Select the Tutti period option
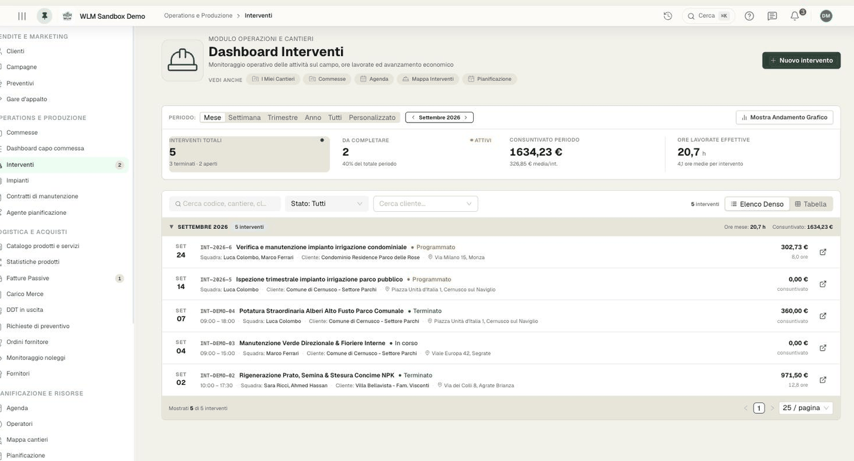Image resolution: width=854 pixels, height=461 pixels. point(335,118)
